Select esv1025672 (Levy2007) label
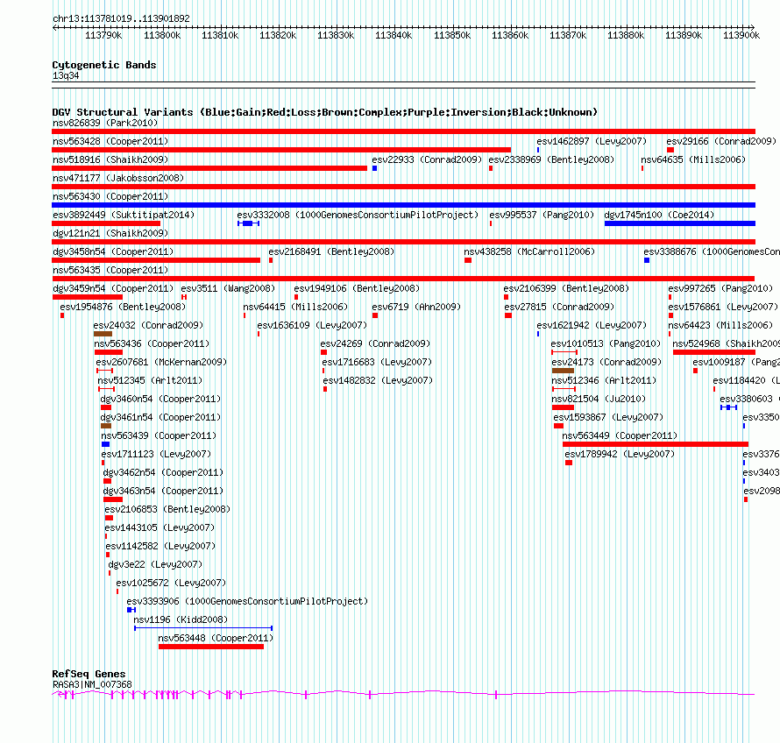The image size is (780, 743). pyautogui.click(x=171, y=583)
